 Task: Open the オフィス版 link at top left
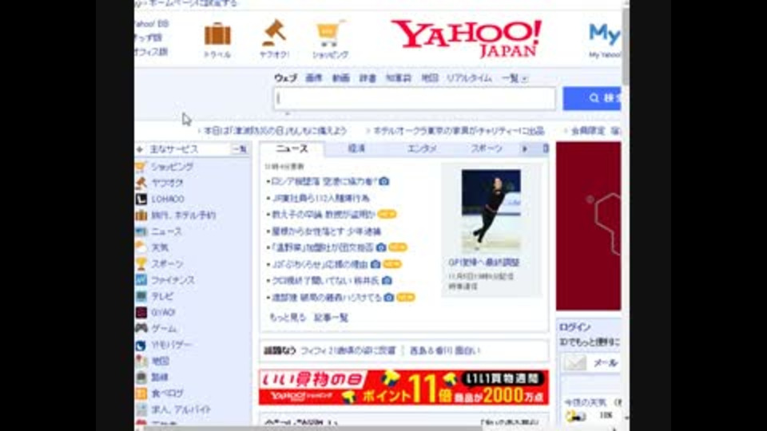pos(151,52)
